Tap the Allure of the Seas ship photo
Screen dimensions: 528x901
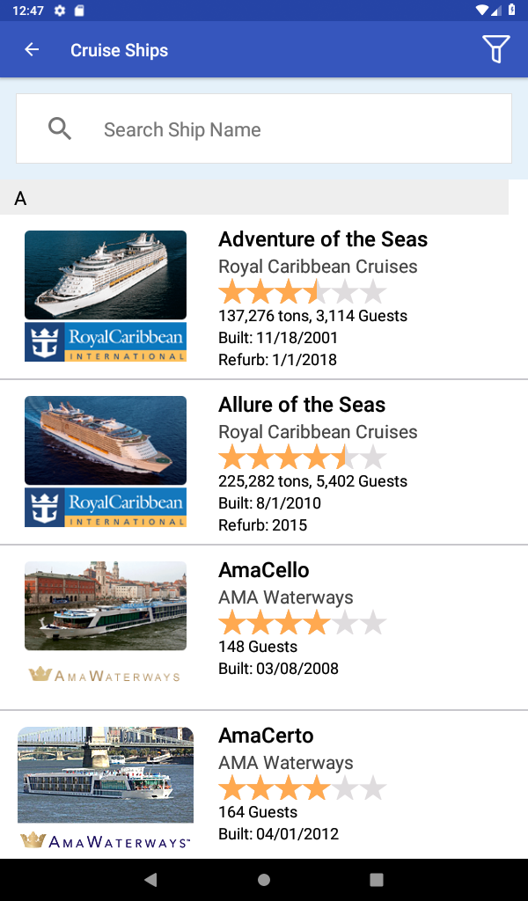click(106, 440)
